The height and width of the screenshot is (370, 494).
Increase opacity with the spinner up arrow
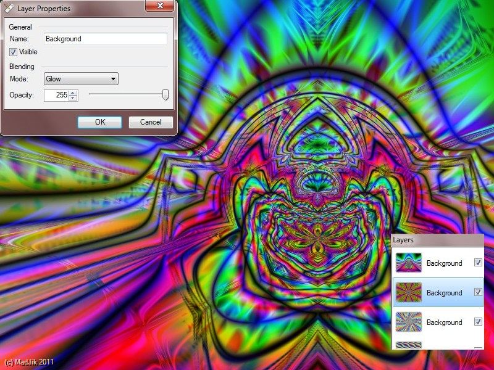(x=73, y=93)
